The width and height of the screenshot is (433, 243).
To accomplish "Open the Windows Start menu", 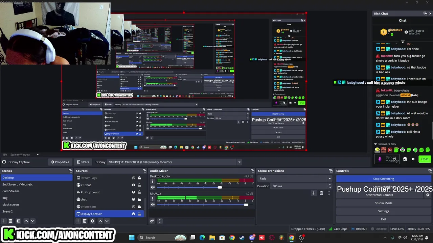I will [x=132, y=238].
